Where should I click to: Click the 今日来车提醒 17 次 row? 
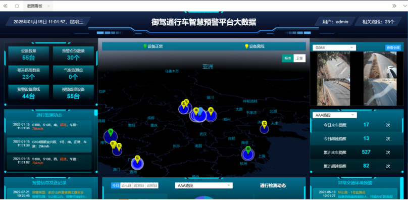[x=356, y=125]
